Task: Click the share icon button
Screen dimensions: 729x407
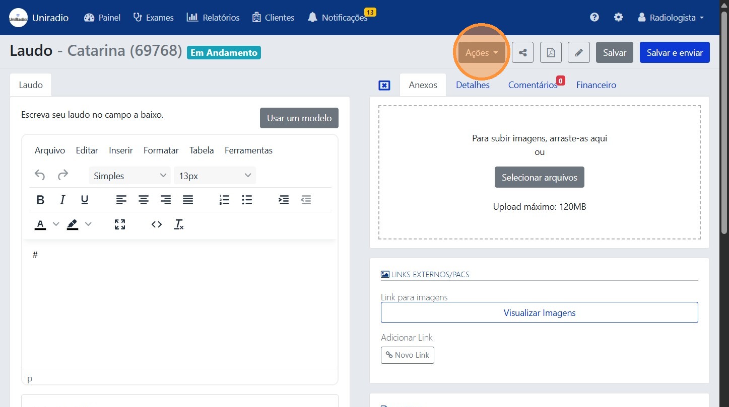Action: click(x=522, y=53)
